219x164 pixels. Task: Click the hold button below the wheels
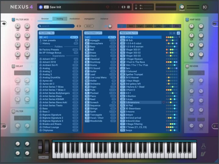click(x=43, y=157)
